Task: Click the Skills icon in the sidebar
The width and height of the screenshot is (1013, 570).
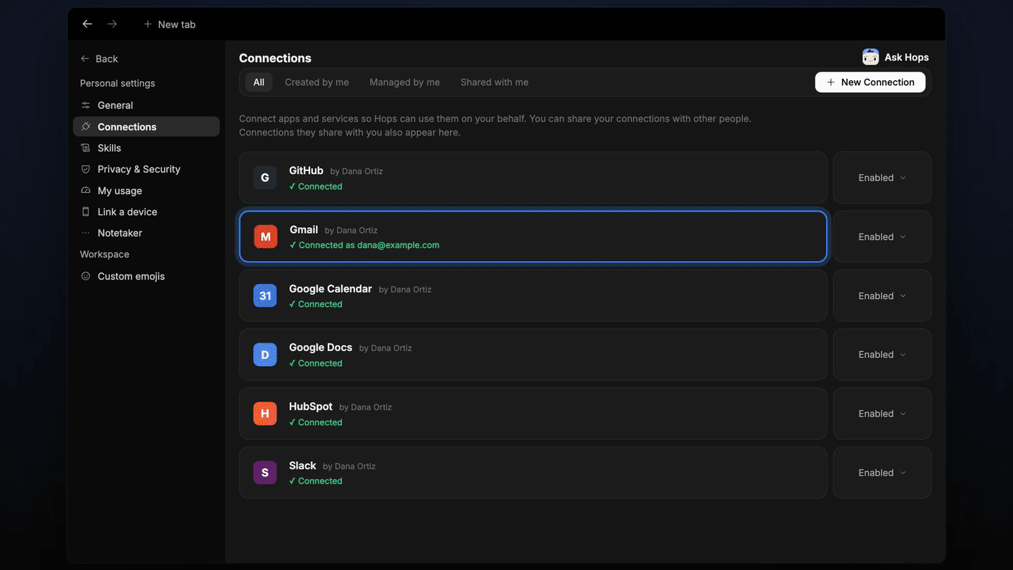Action: tap(86, 148)
